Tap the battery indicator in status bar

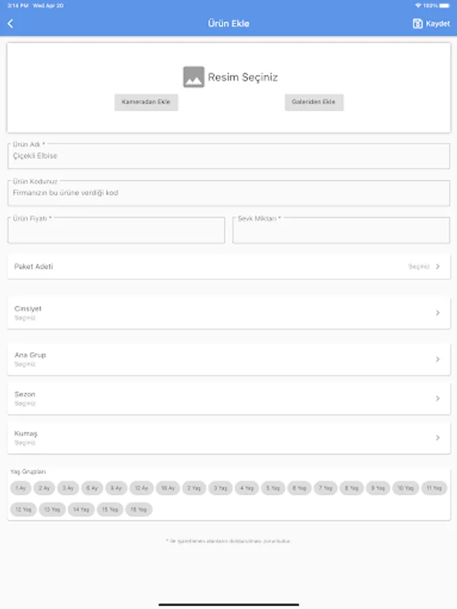coord(444,5)
